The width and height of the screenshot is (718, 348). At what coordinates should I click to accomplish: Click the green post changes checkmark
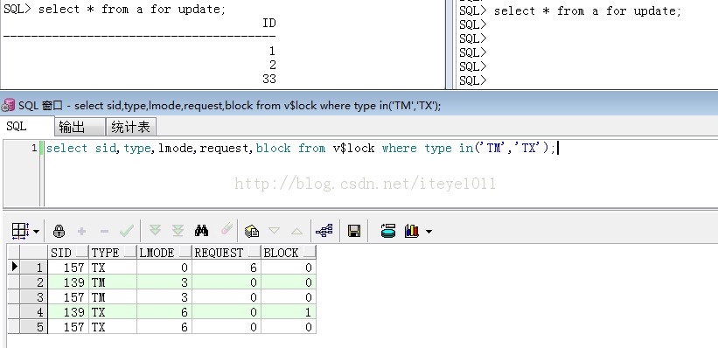[127, 231]
